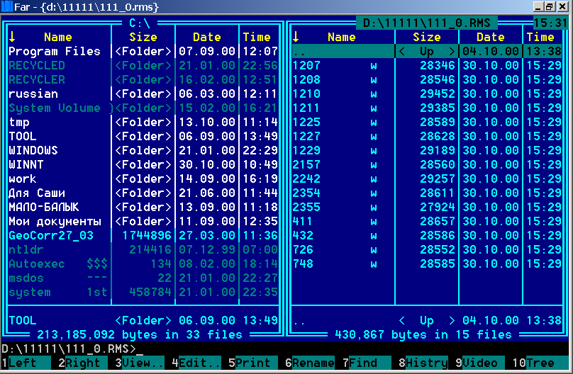Click the D:\11111\111_0.RMS panel title
This screenshot has width=573, height=374.
coord(426,23)
